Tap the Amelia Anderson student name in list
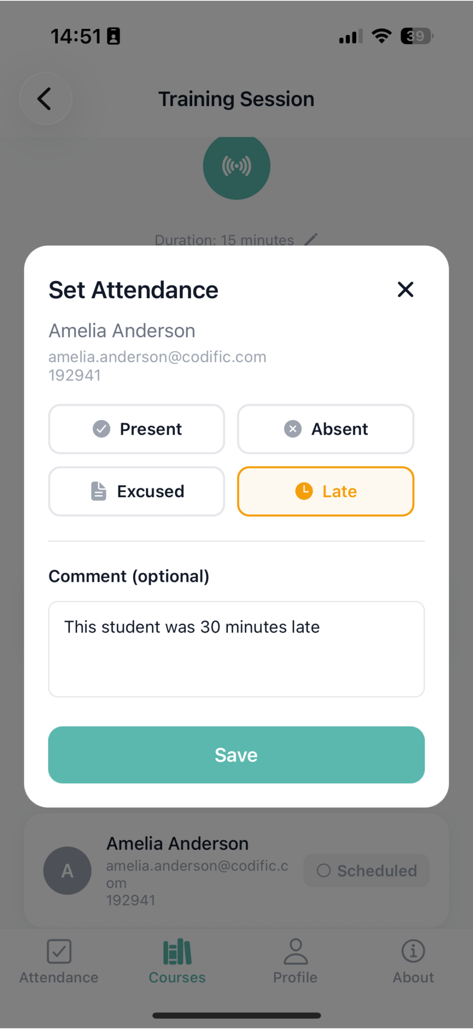 [177, 843]
